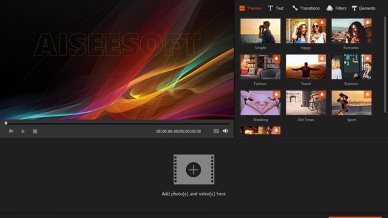
Task: Download the Romantic theme via arrow icon
Action: click(368, 22)
